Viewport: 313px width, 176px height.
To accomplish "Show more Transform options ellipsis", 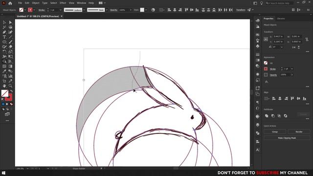I will 308,51.
